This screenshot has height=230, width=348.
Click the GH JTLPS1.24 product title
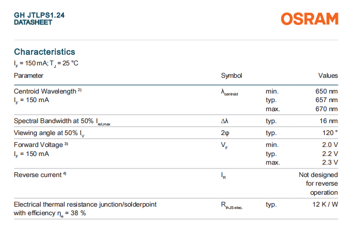click(x=40, y=15)
